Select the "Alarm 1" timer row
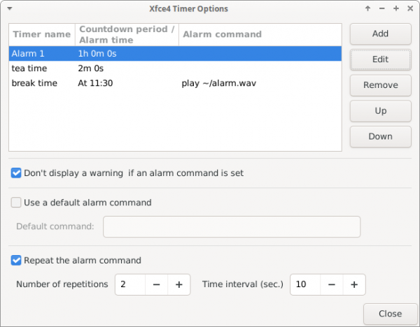 click(175, 54)
